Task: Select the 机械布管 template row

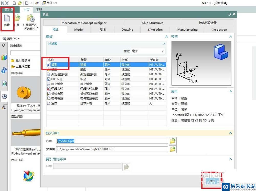Action: (x=106, y=94)
